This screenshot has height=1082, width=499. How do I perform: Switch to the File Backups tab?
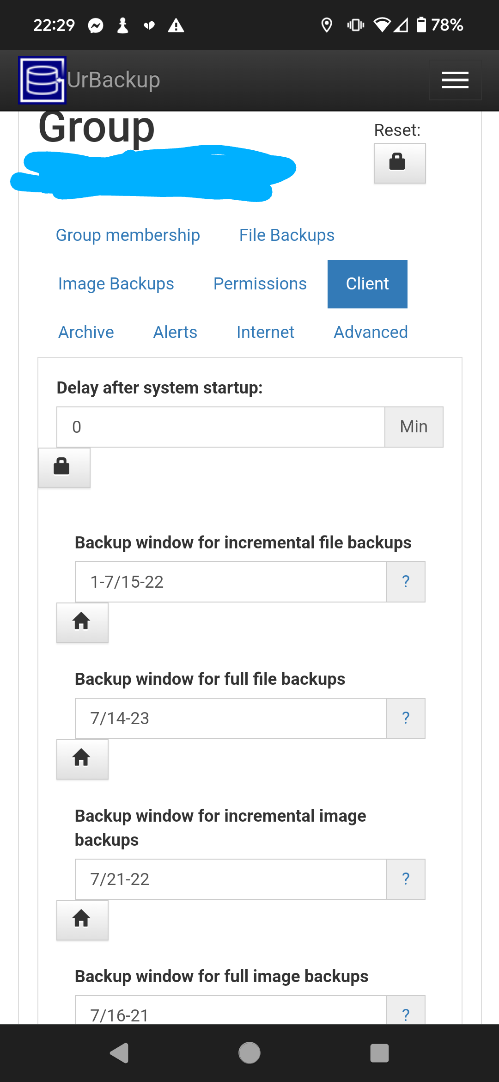point(287,235)
